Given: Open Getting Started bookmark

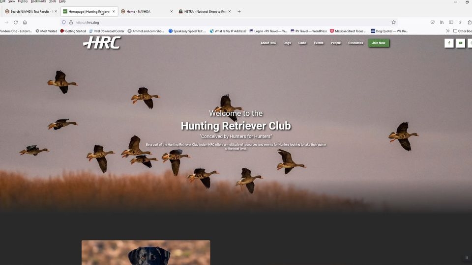Looking at the screenshot, I should click(73, 31).
